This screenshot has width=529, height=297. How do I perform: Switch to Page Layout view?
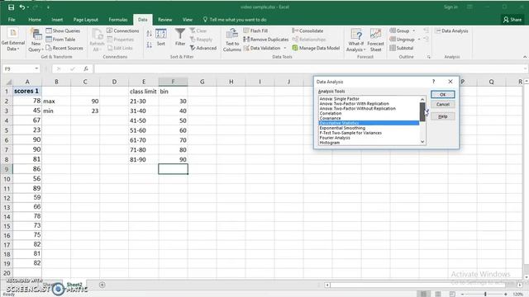pos(438,294)
